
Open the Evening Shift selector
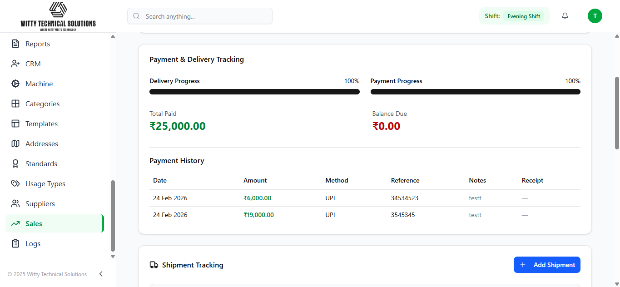523,16
